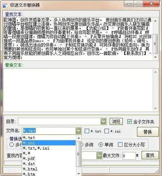Click the dropdown list scroll up arrow
Image resolution: width=162 pixels, height=176 pixels.
click(79, 138)
